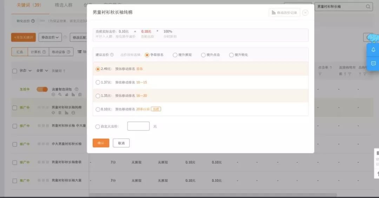The image size is (379, 198).
Task: Click the help icon beside 转化出价
Action: (x=33, y=21)
